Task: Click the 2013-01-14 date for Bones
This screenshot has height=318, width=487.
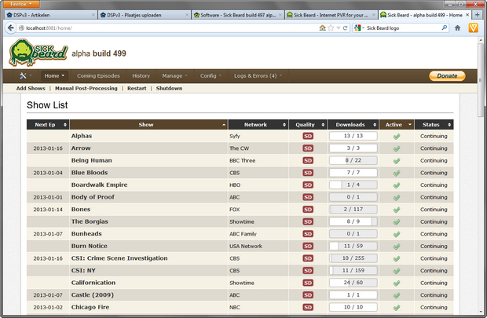Action: (48, 210)
